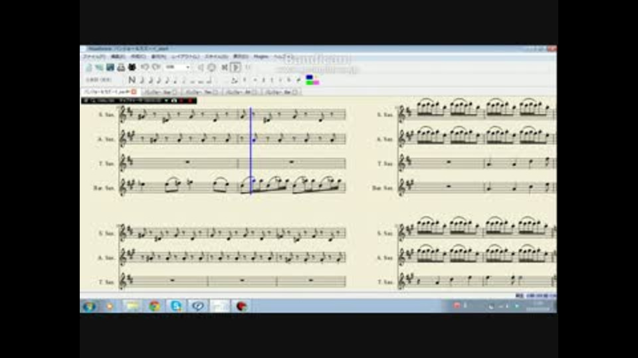Toggle the sound speaker icon
638x358 pixels.
click(x=201, y=68)
